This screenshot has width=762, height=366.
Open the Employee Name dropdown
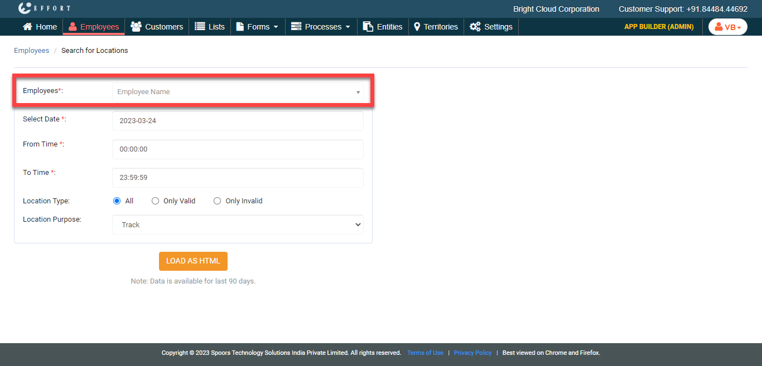pos(238,92)
